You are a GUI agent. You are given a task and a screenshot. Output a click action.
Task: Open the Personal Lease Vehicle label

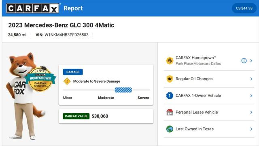tap(197, 112)
